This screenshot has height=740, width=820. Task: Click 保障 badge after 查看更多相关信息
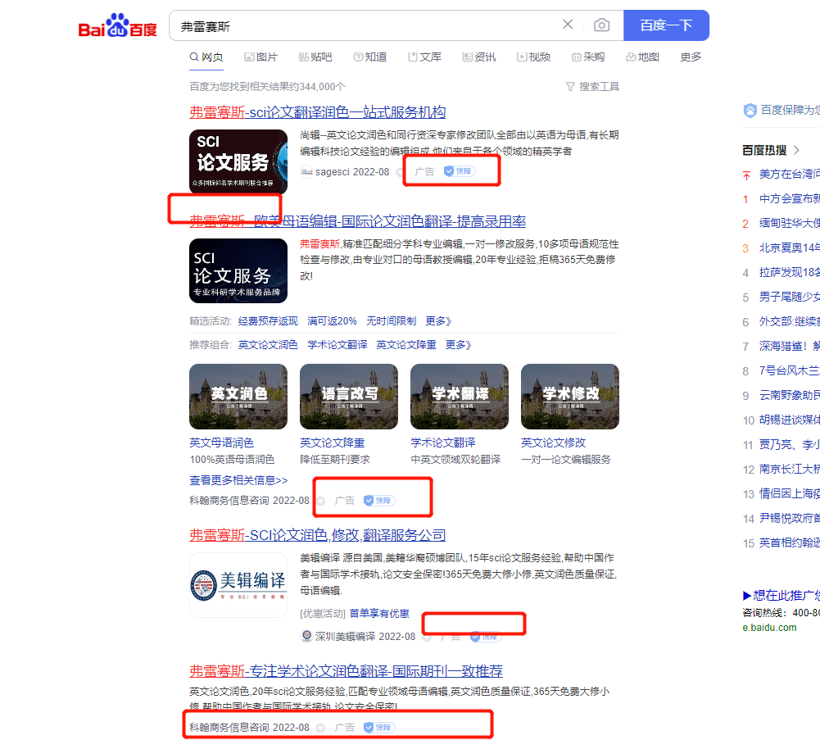379,501
